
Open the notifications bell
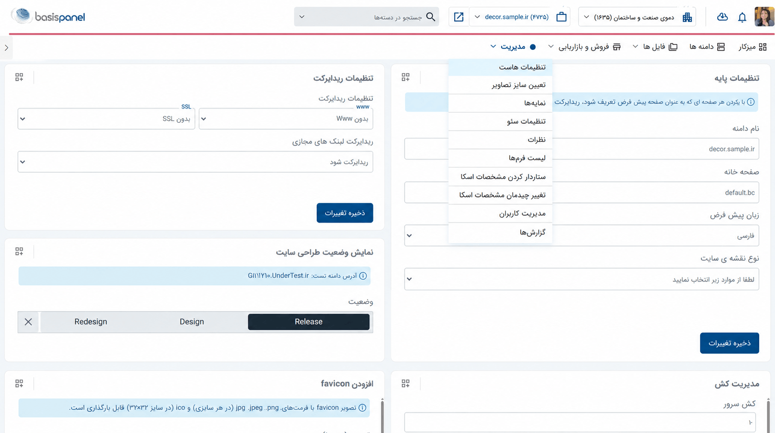pyautogui.click(x=742, y=18)
